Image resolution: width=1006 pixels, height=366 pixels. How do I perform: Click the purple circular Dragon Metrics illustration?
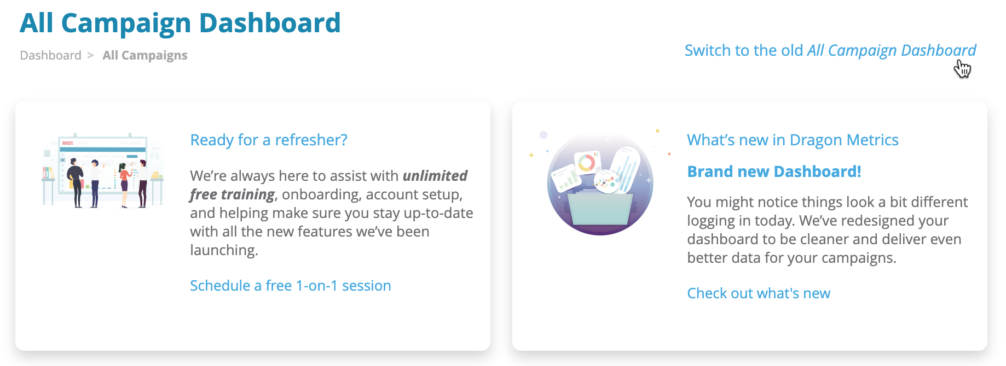600,184
